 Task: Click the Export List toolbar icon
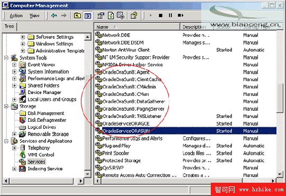coord(121,16)
